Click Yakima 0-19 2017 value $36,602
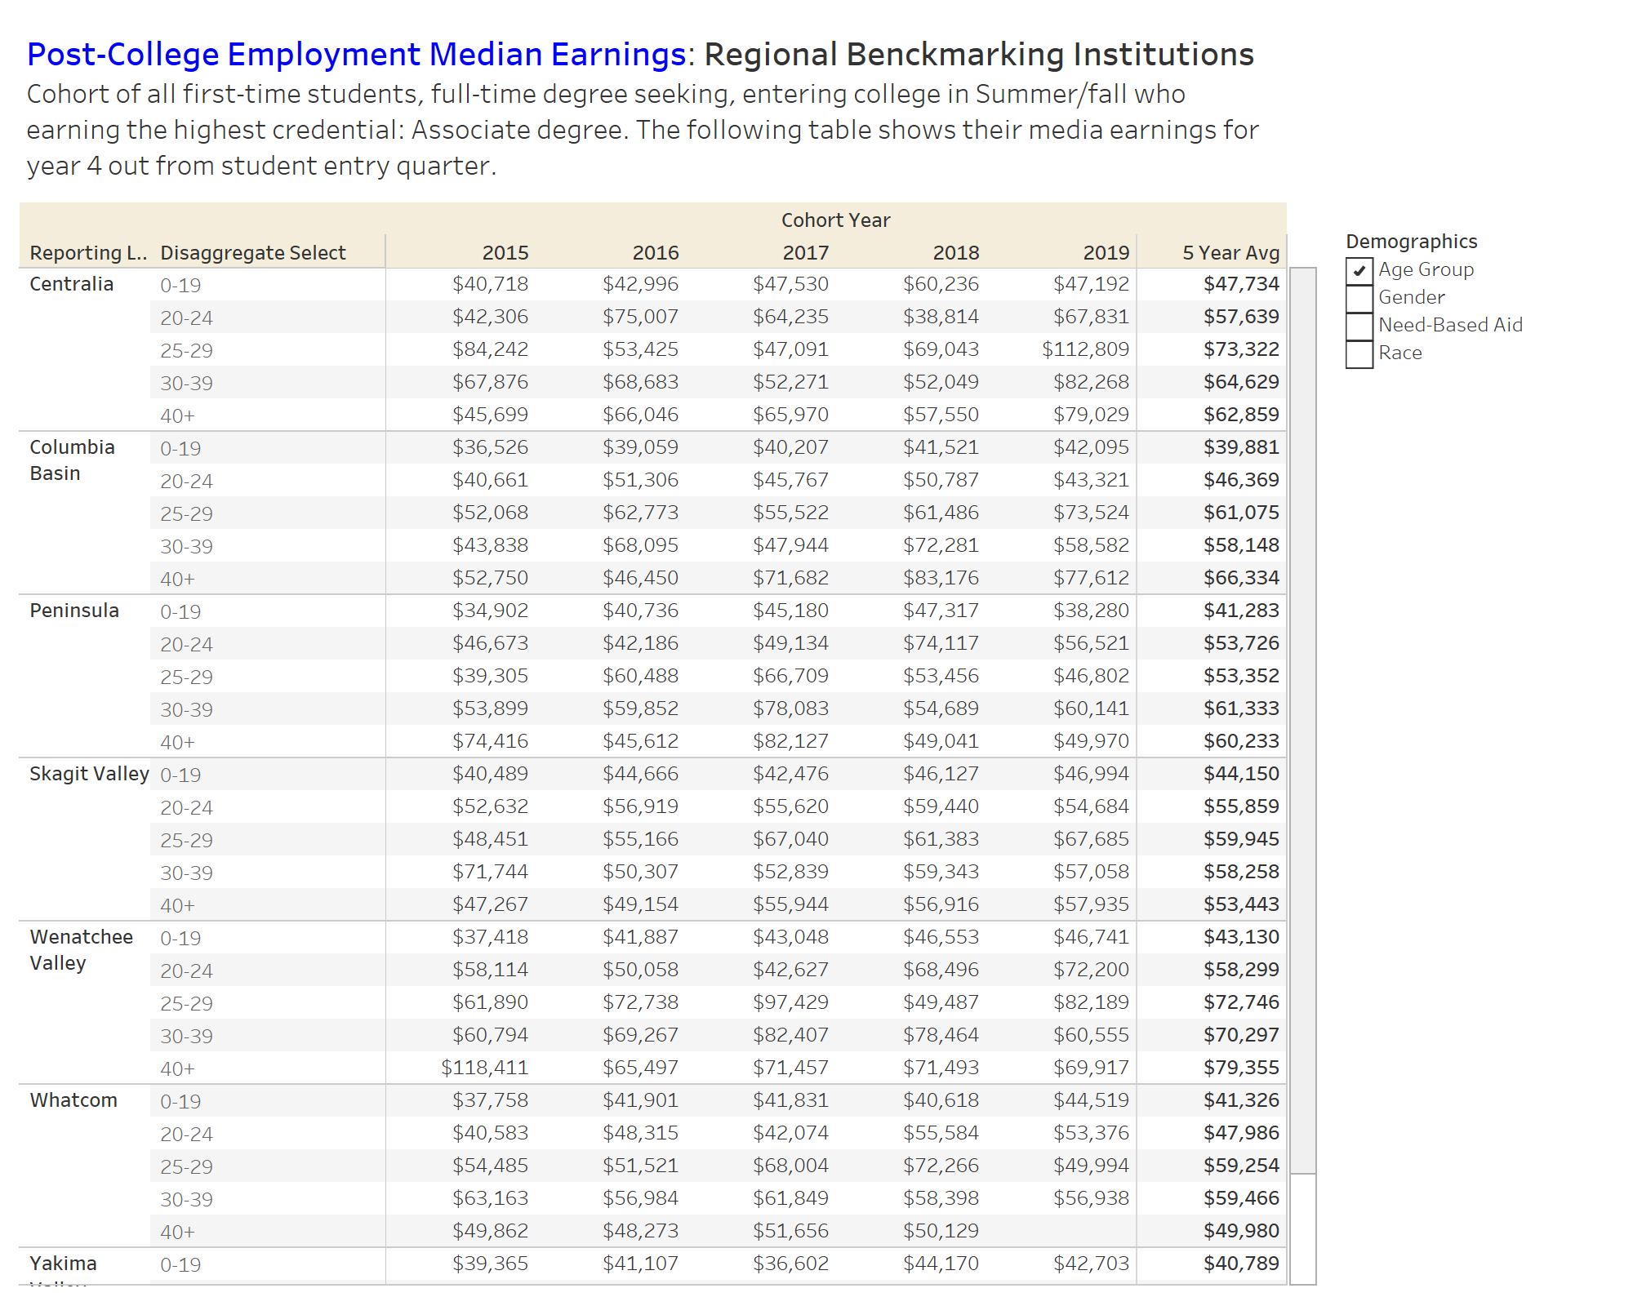The height and width of the screenshot is (1306, 1633). click(790, 1264)
